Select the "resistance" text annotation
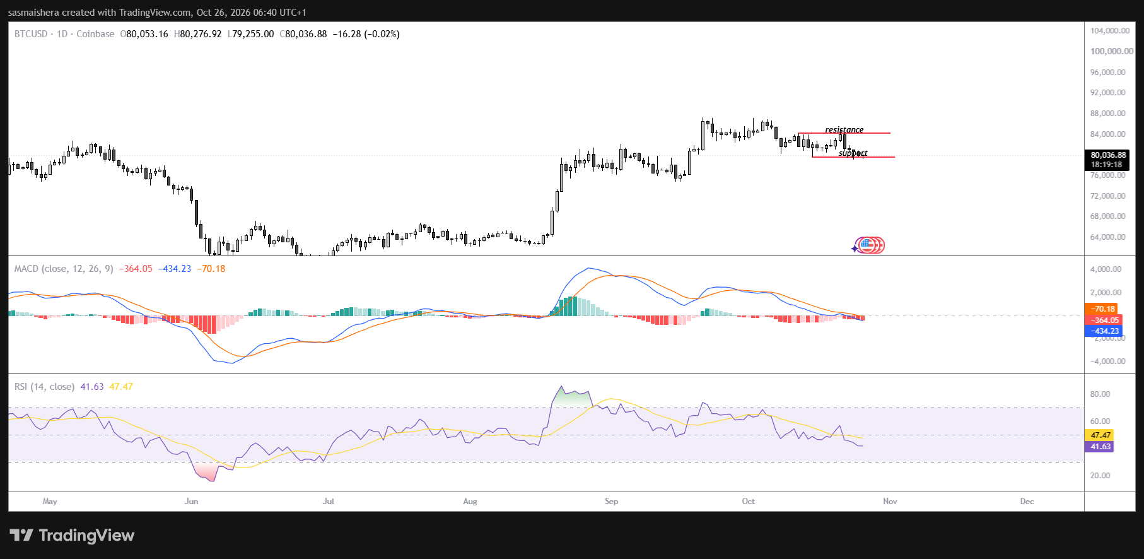This screenshot has width=1144, height=559. 844,129
